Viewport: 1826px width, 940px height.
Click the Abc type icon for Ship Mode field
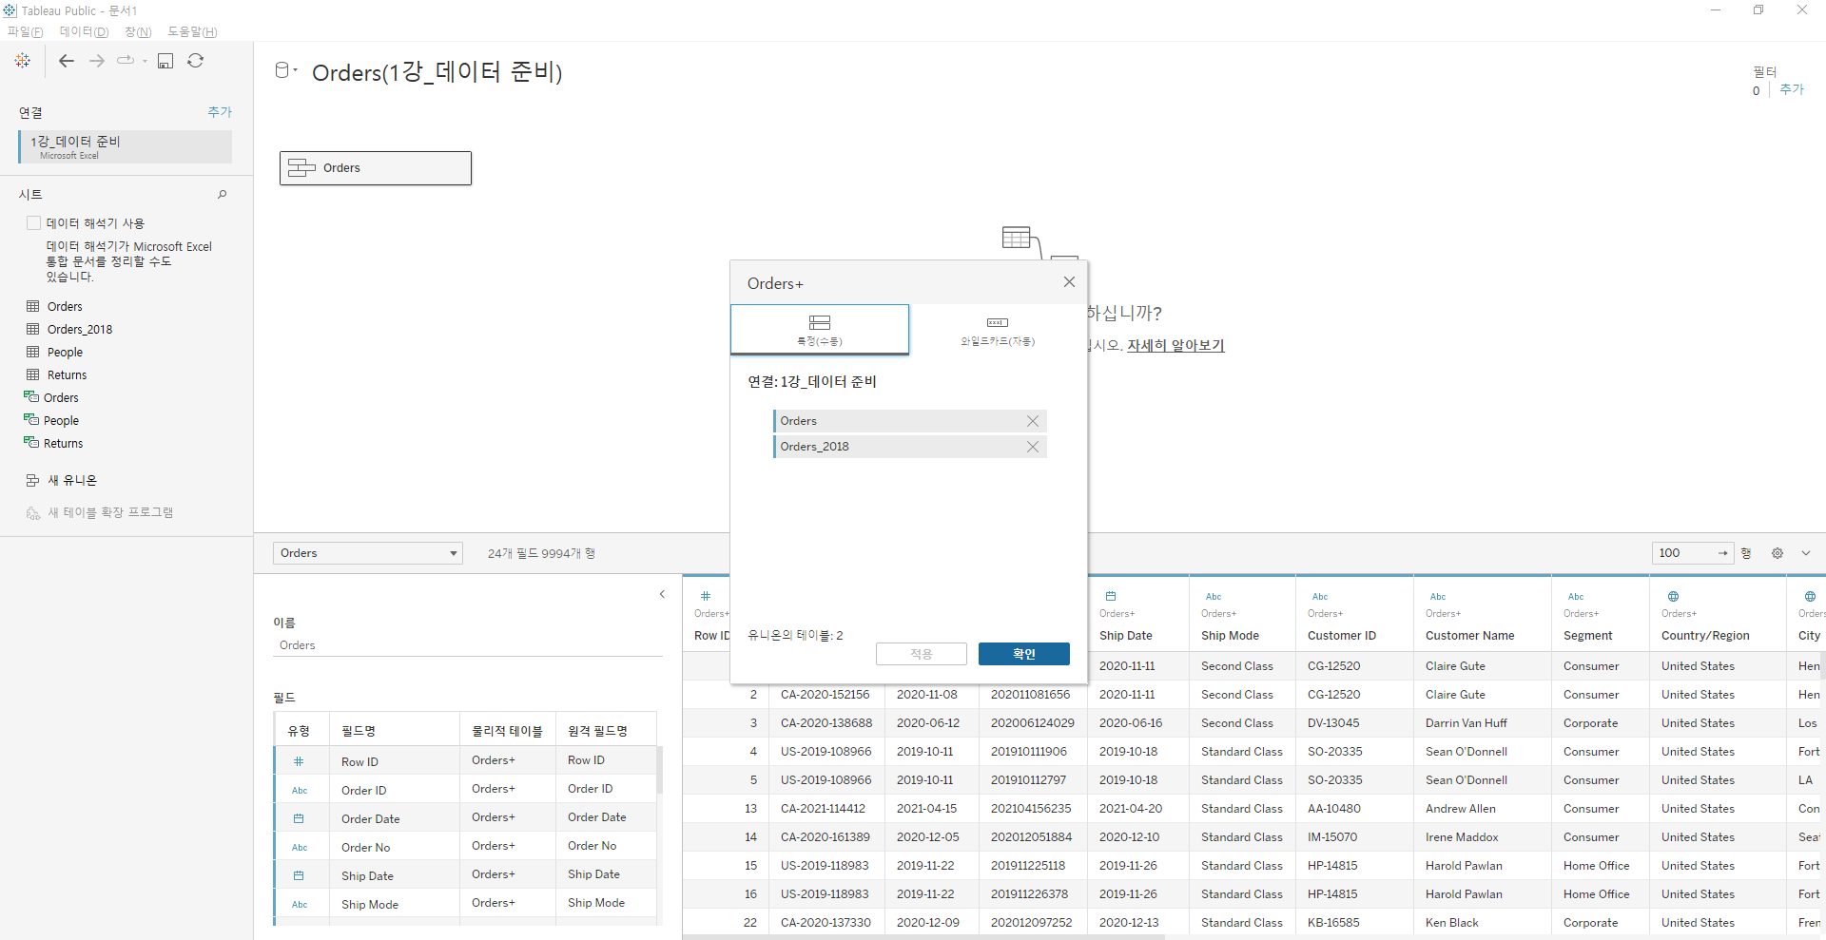300,905
